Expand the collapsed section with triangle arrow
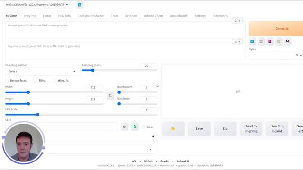This screenshot has height=170, width=303. (153, 136)
